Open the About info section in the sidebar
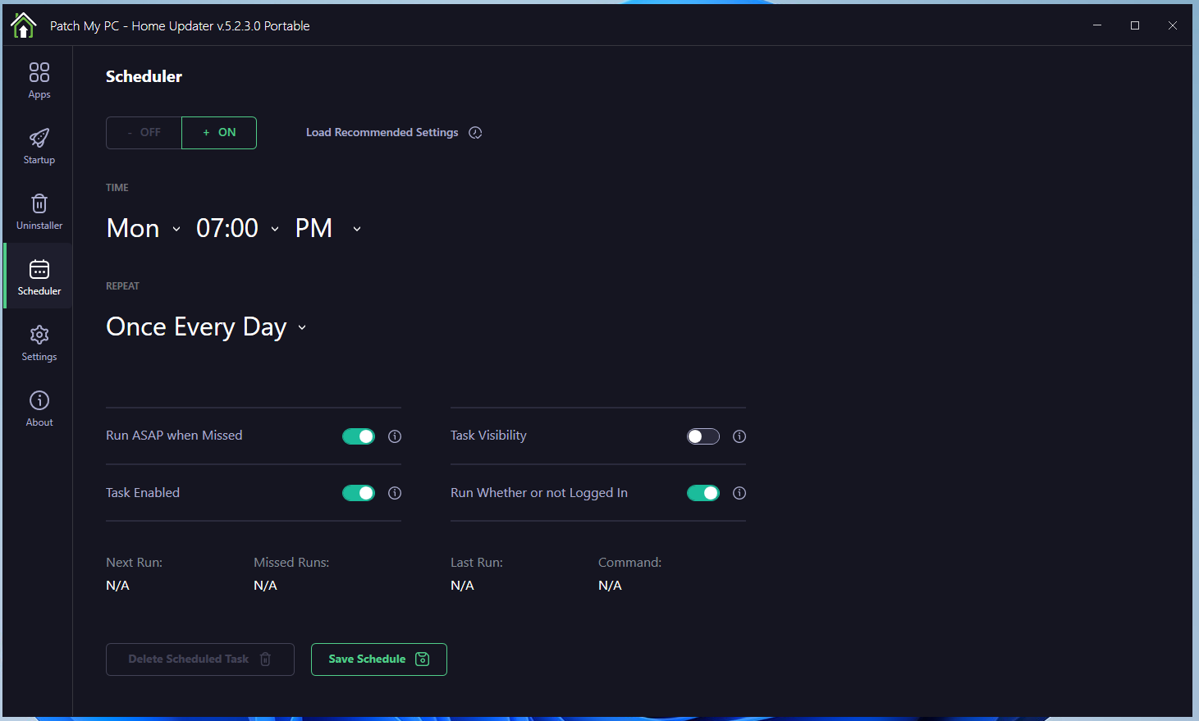 (39, 408)
